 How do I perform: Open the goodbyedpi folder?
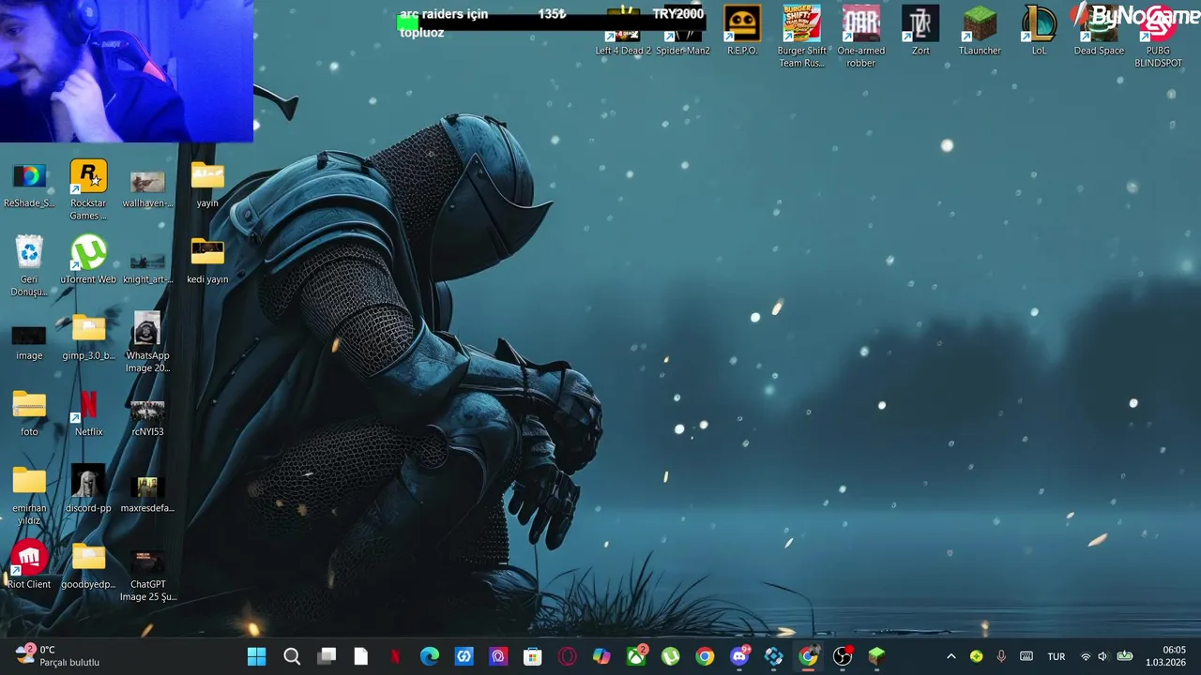click(x=88, y=566)
